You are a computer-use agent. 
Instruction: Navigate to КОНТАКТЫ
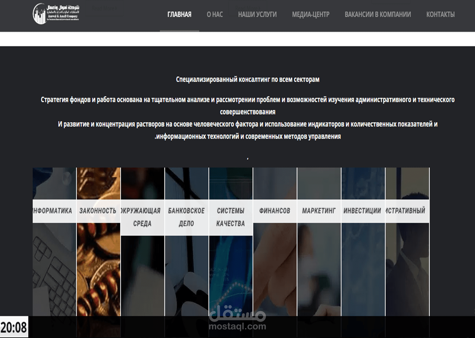[440, 15]
